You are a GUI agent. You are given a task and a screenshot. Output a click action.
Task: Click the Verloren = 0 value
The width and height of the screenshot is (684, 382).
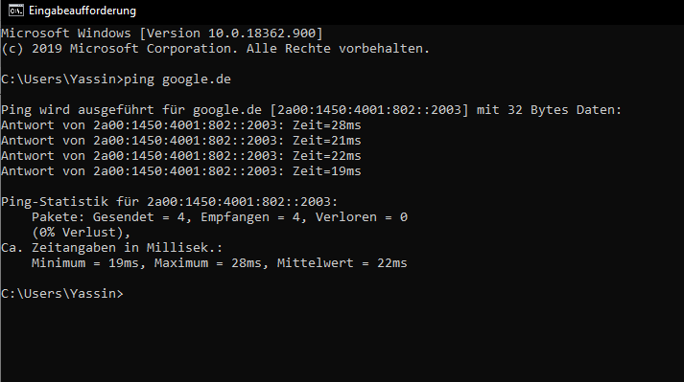pos(362,217)
